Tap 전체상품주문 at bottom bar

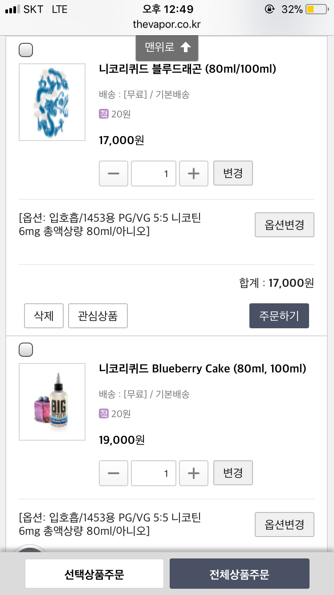pyautogui.click(x=239, y=574)
